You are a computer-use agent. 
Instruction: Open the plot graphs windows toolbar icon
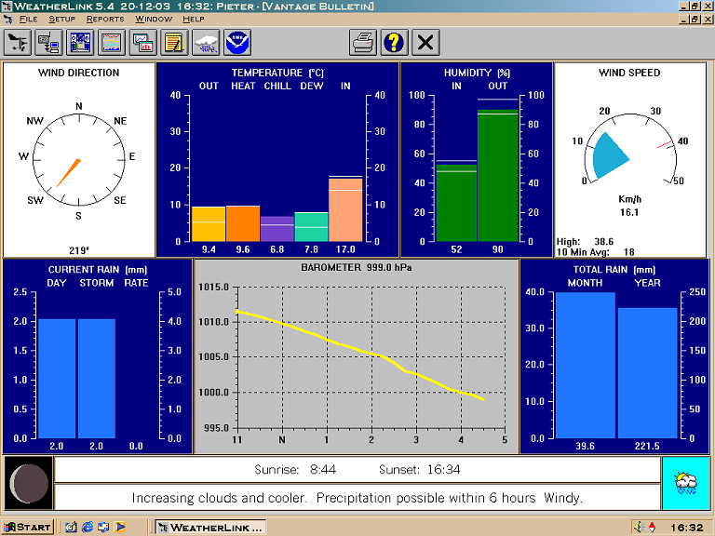143,43
